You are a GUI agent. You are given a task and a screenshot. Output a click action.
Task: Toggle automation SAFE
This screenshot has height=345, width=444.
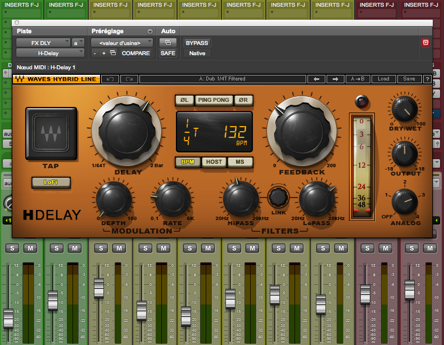pos(168,53)
